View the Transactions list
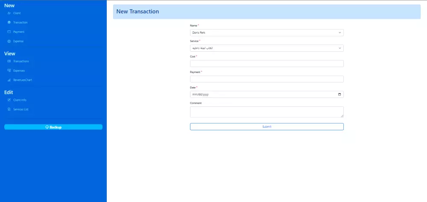The image size is (427, 202). (x=21, y=61)
